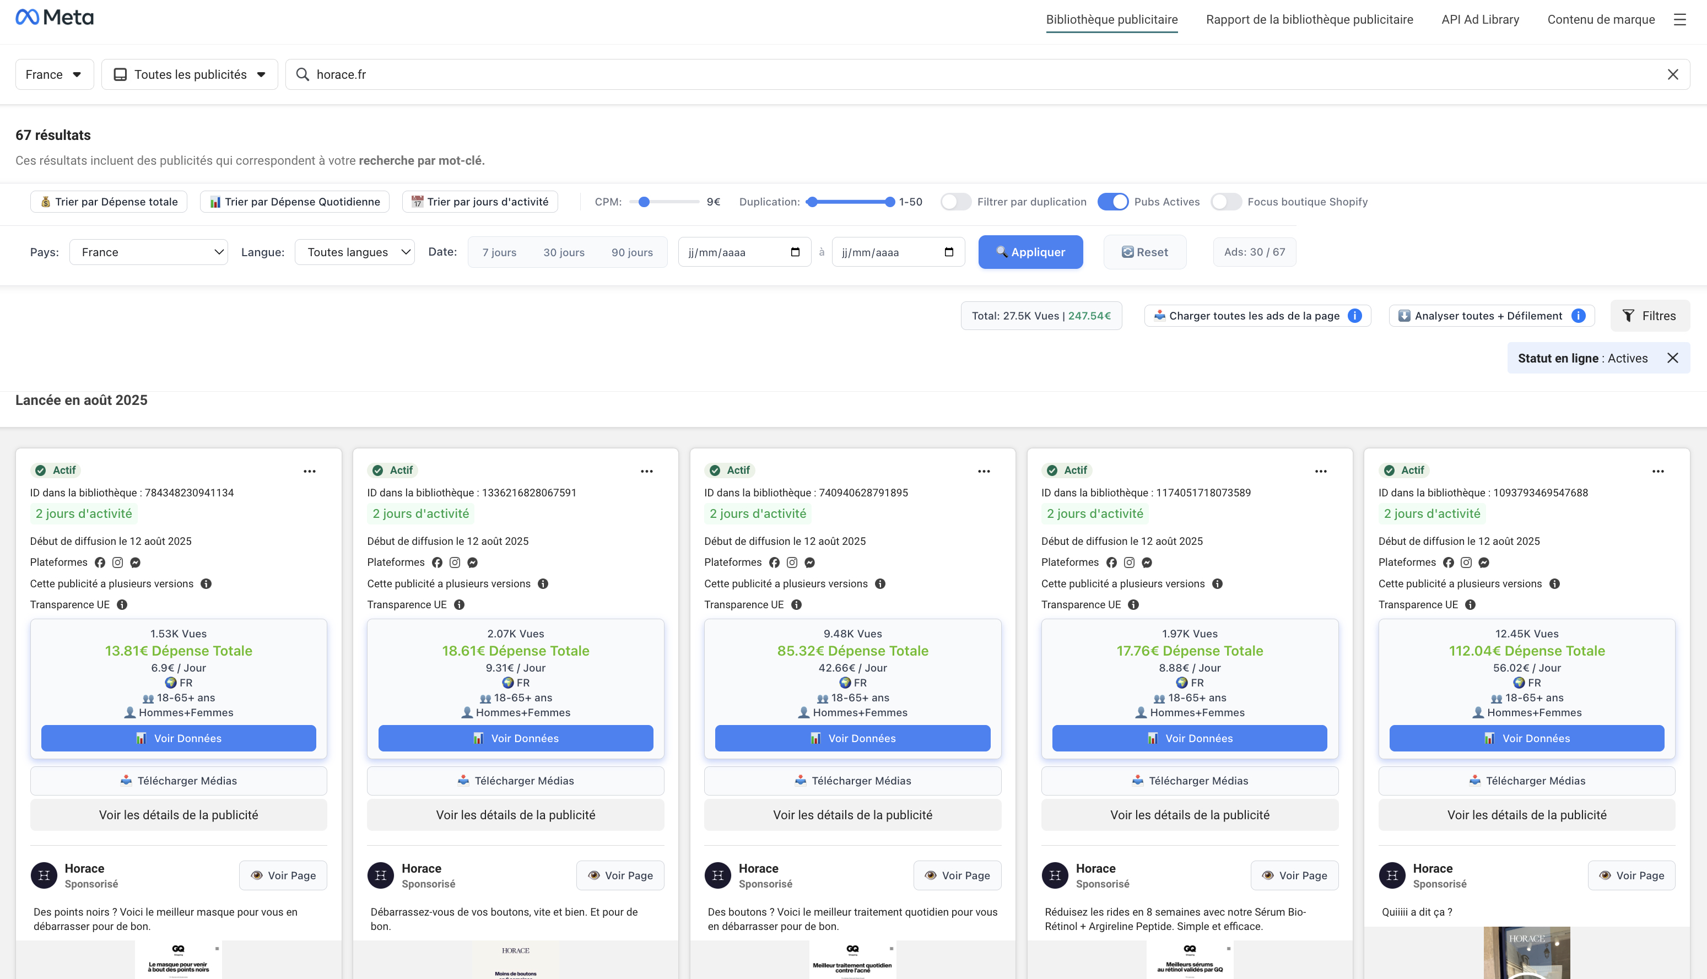
Task: Open the hamburger menu icon
Action: 1679,19
